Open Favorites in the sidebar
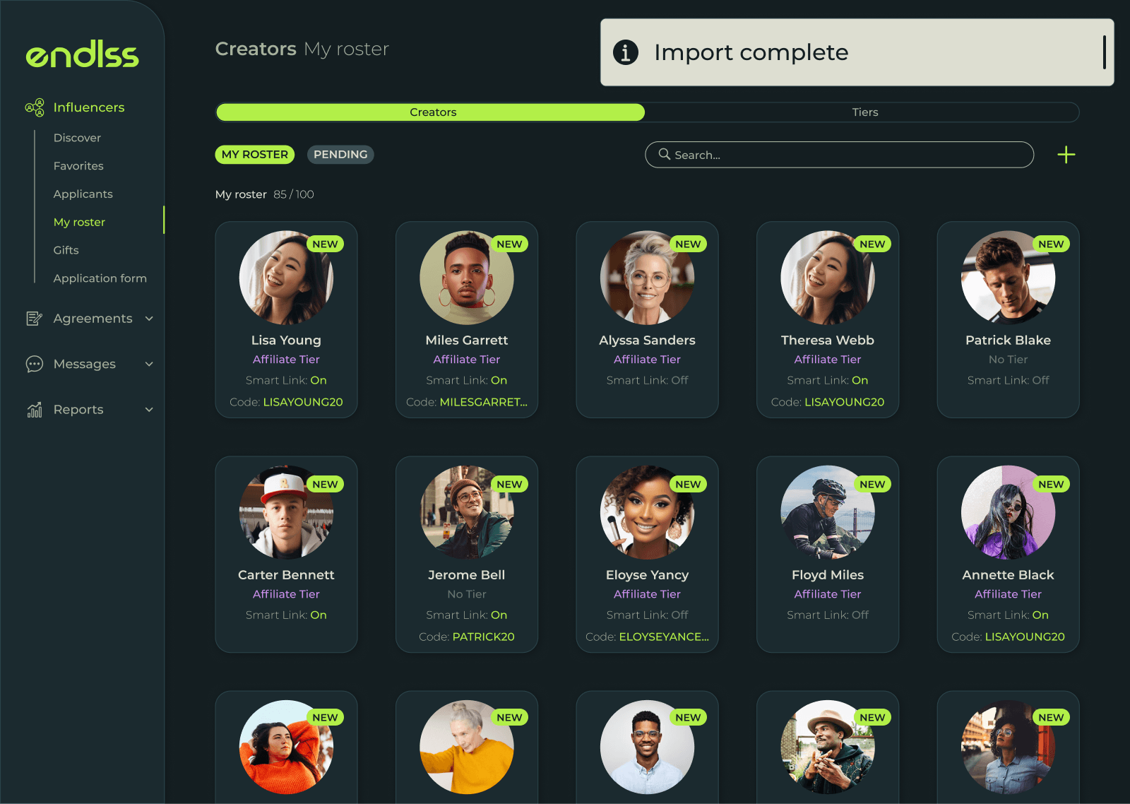 click(78, 166)
